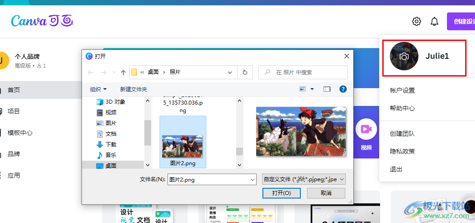Screen dimensions: 475x223
Task: Select 3D 对象 in navigation tree
Action: point(115,102)
